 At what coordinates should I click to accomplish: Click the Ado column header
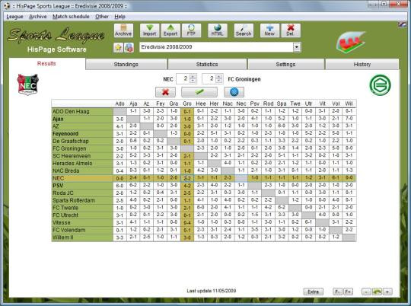[119, 104]
